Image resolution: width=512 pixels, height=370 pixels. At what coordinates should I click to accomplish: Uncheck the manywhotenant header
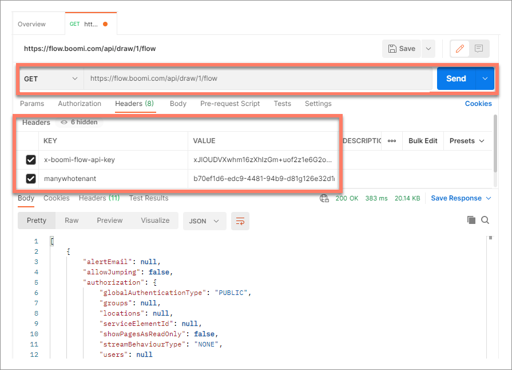pyautogui.click(x=31, y=179)
